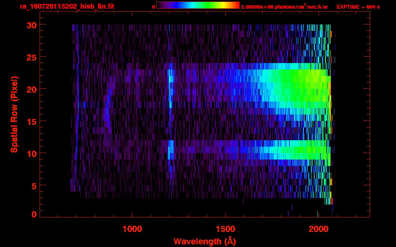The image size is (396, 247).
Task: Click the red end of the color bar
Action: [237, 5]
